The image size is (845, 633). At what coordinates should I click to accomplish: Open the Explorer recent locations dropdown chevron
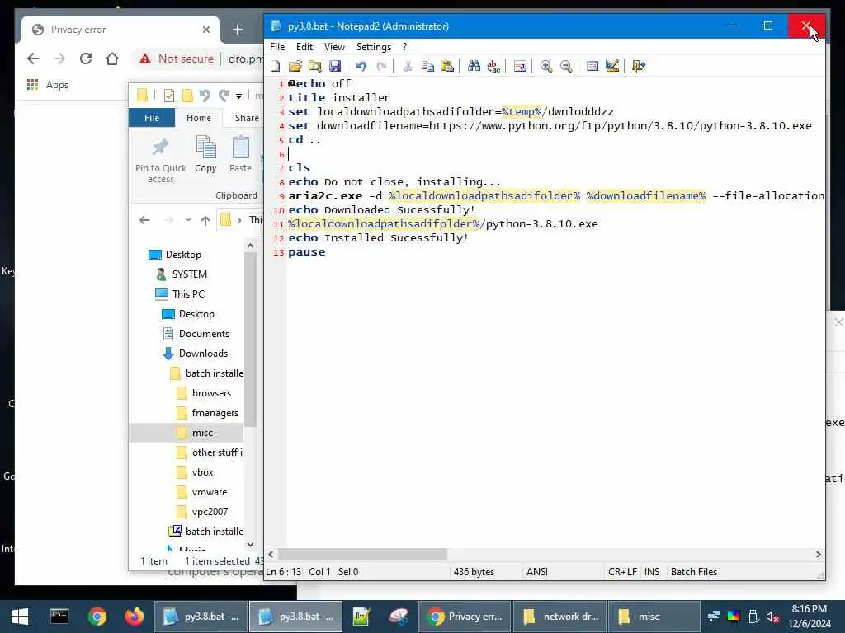coord(188,220)
